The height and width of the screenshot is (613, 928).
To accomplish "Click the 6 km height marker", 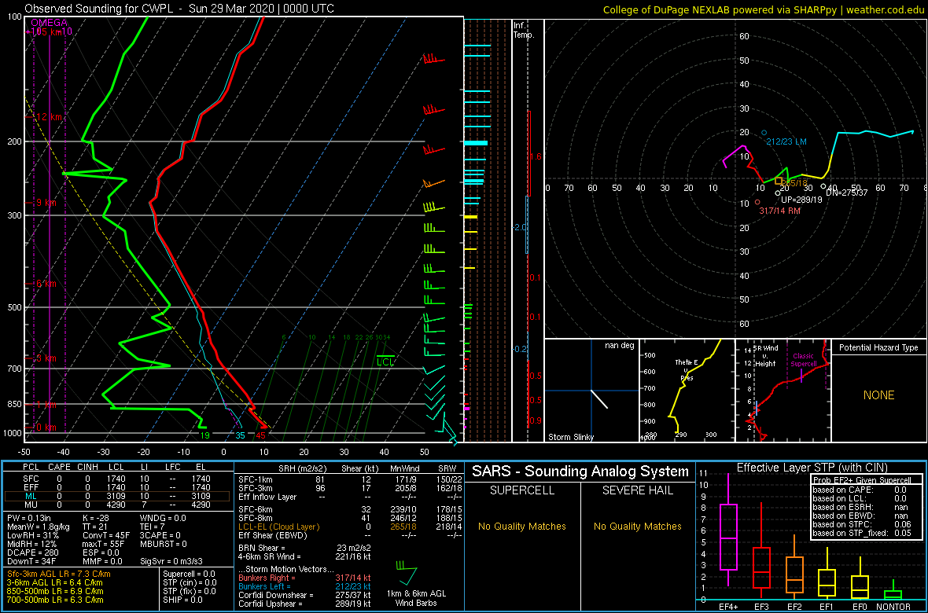I will pyautogui.click(x=46, y=284).
